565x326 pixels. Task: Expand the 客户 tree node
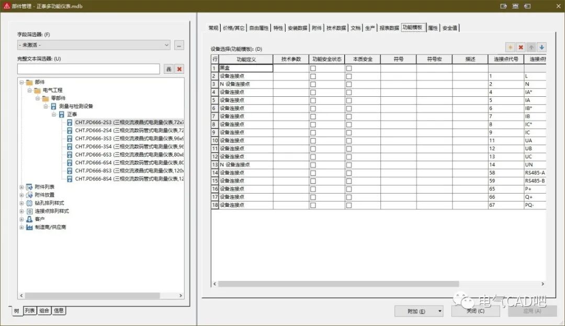pos(21,219)
